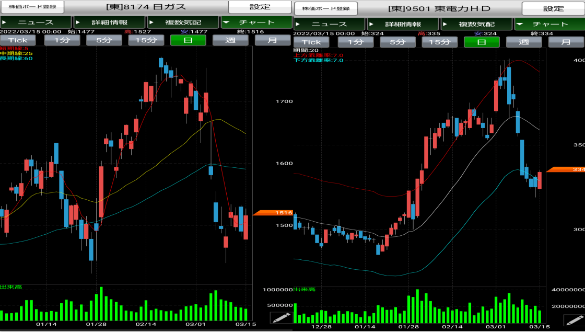Tap the [東]9501 東電力HD title

(439, 8)
